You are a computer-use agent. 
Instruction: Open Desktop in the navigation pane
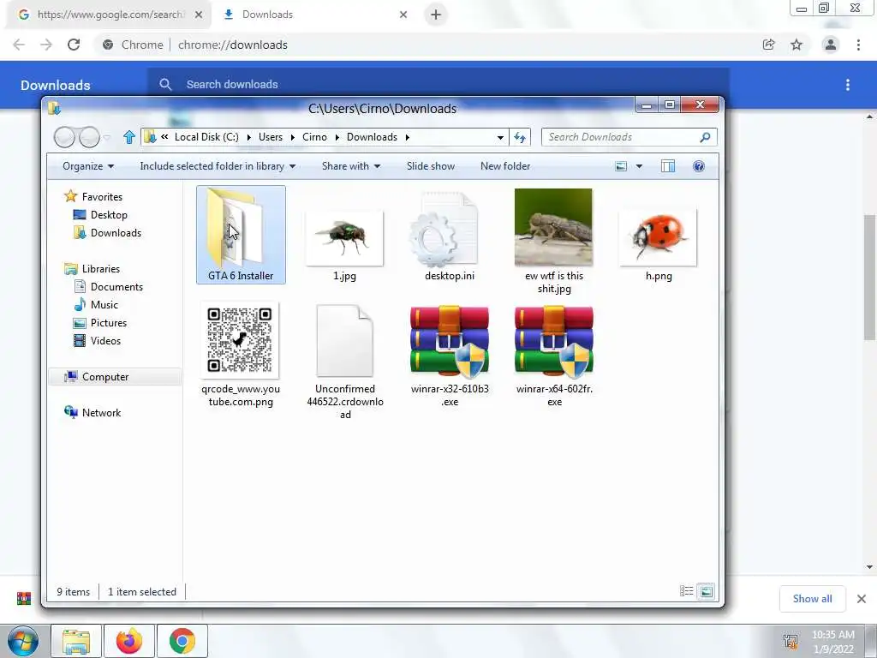(109, 215)
